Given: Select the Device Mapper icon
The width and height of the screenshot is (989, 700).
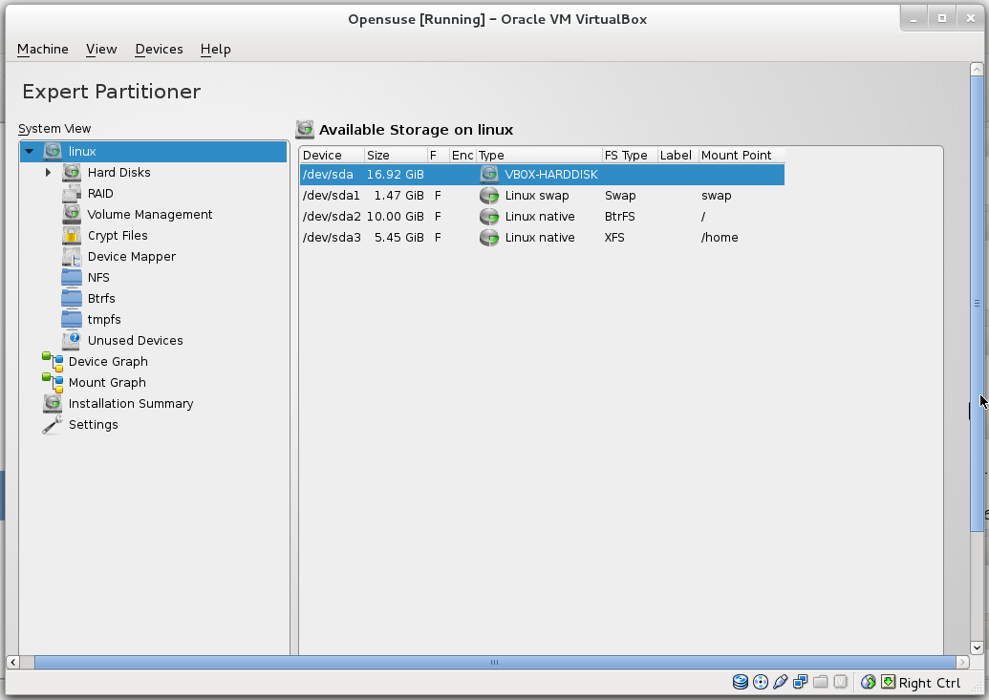Looking at the screenshot, I should click(x=70, y=256).
